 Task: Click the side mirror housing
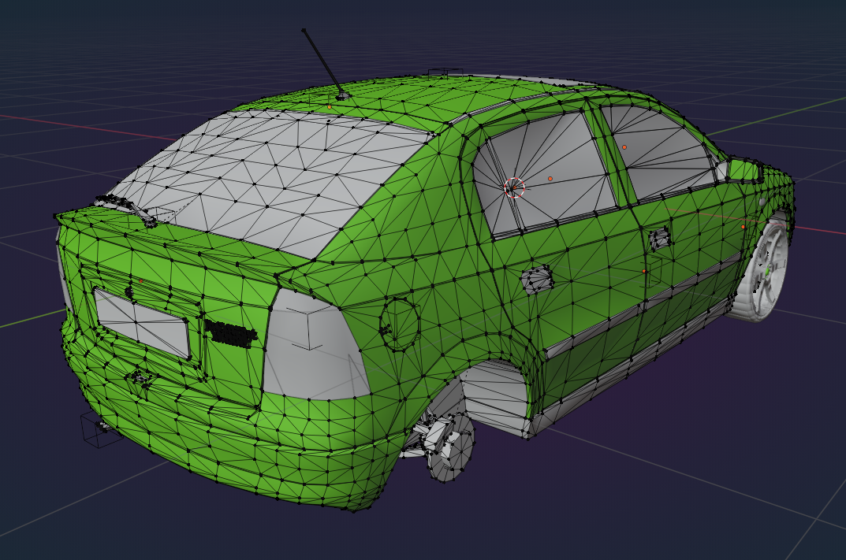click(x=744, y=170)
